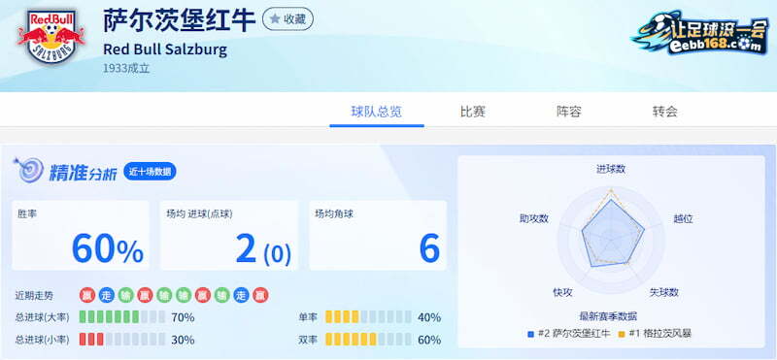Click the Red Bull Salzburg club logo
The width and height of the screenshot is (777, 360).
pos(51,37)
